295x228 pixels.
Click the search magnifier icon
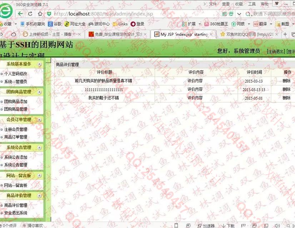click(x=248, y=14)
